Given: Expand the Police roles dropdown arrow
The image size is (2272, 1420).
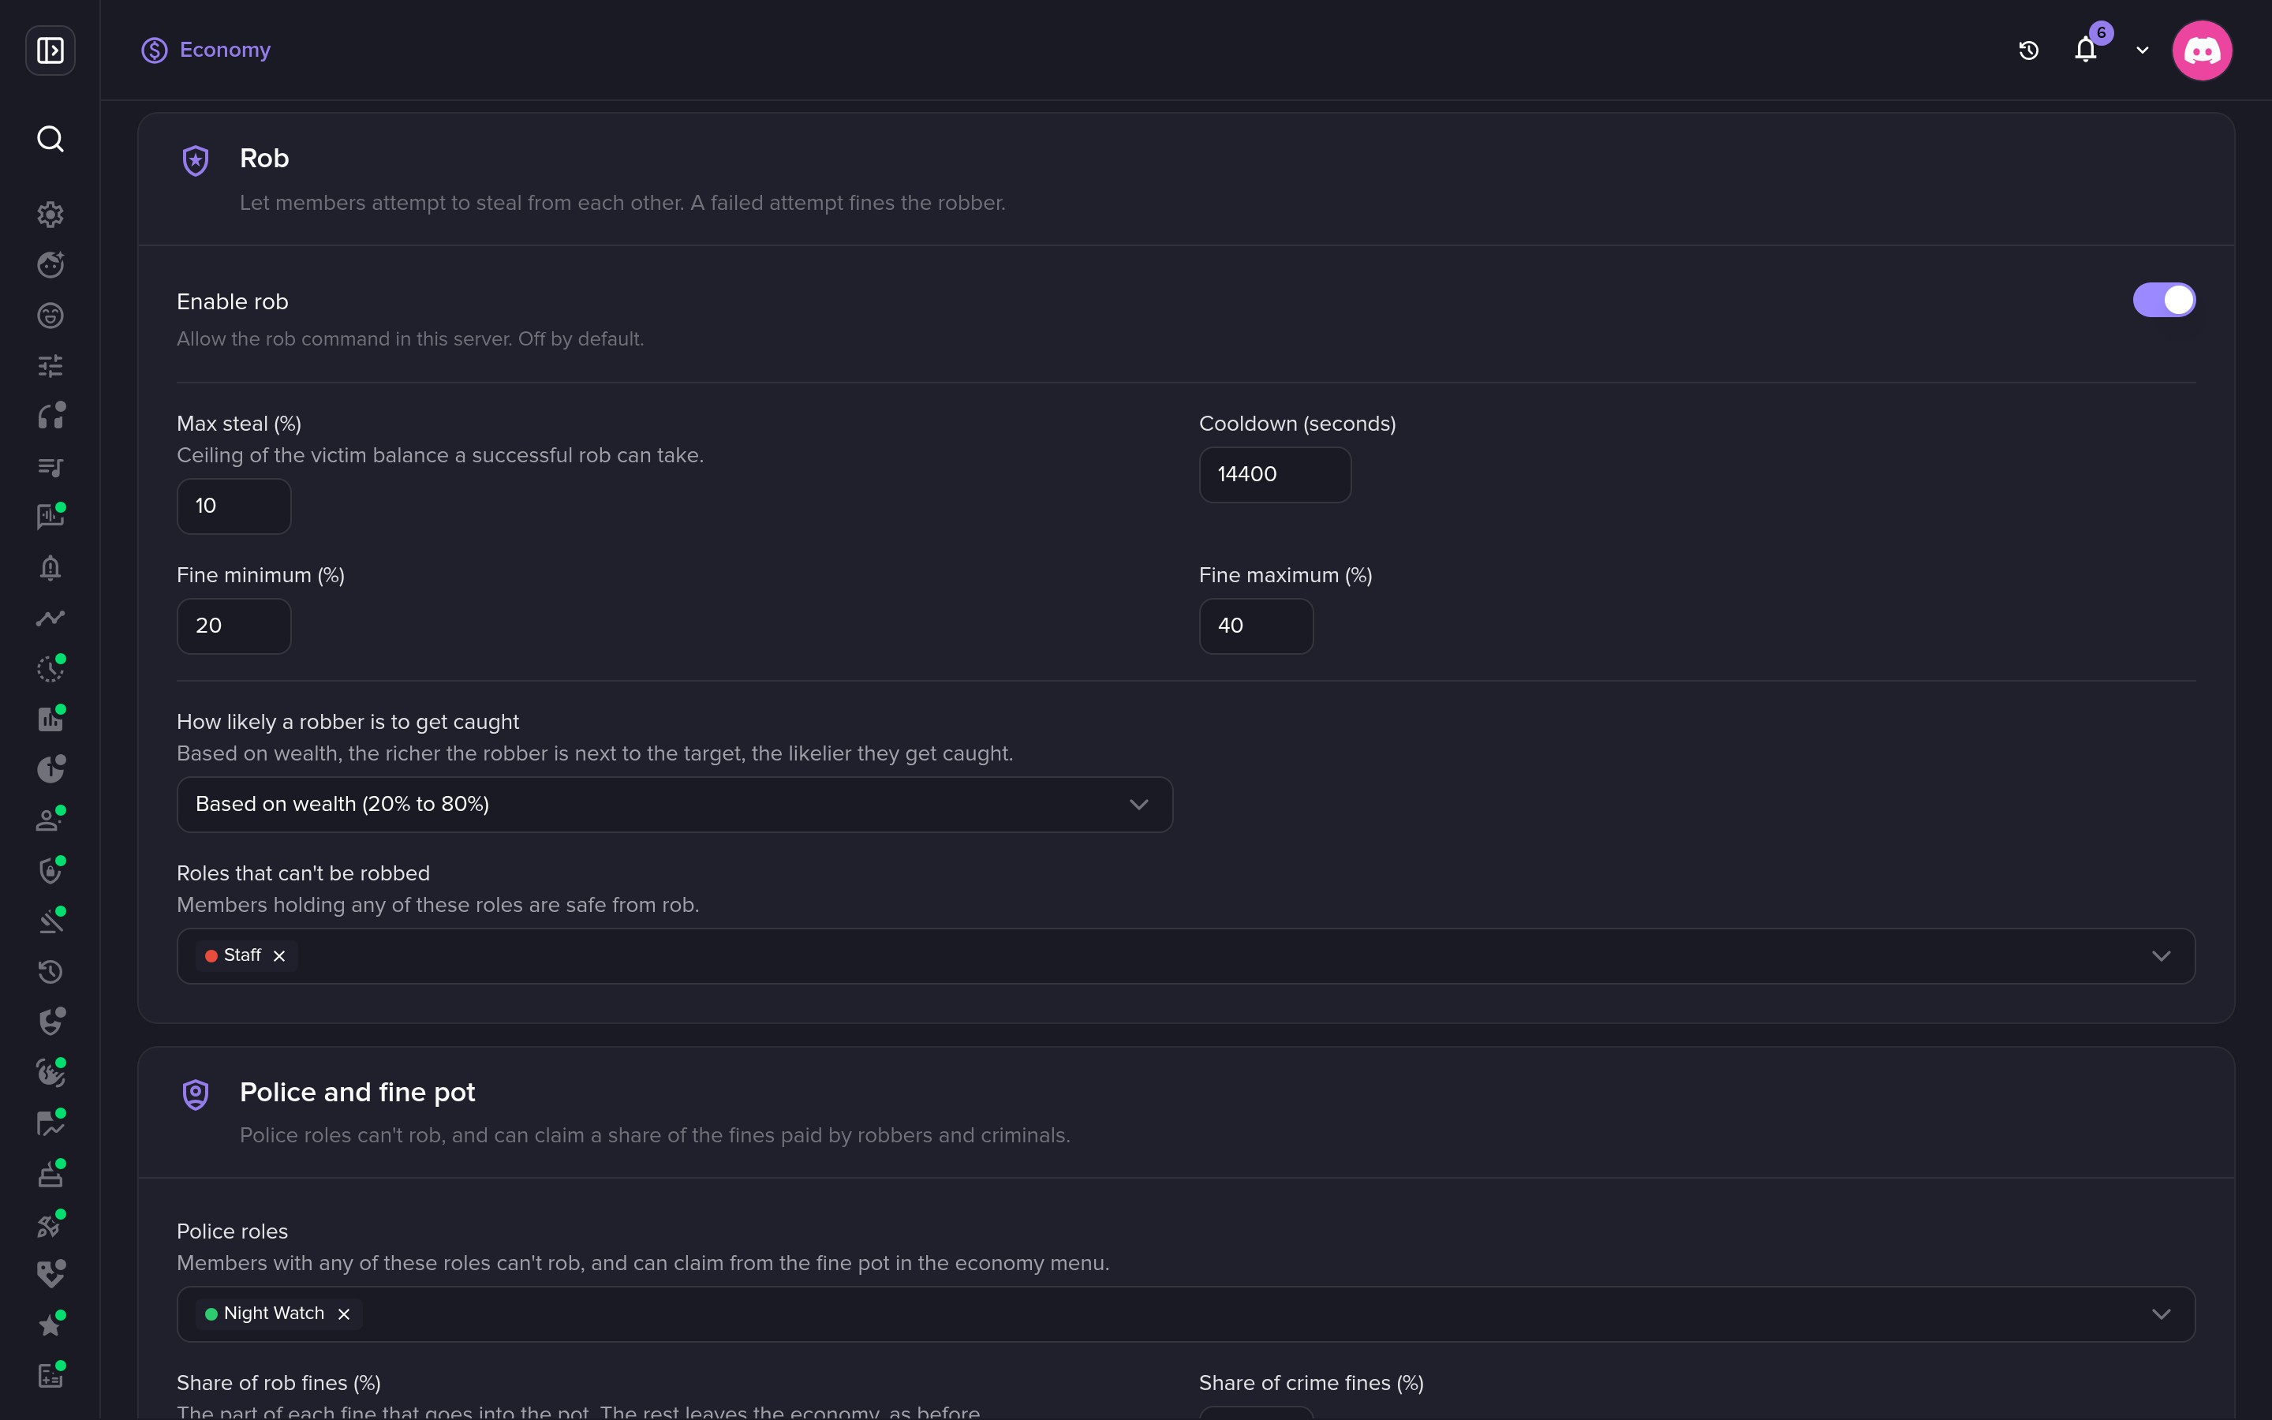Looking at the screenshot, I should click(2162, 1313).
